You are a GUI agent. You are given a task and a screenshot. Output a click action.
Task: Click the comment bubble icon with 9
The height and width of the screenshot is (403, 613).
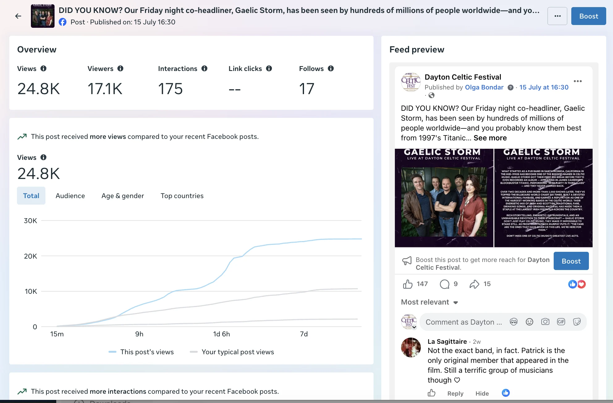(445, 284)
